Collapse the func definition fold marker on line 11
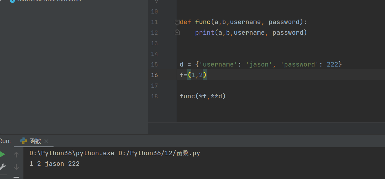The width and height of the screenshot is (385, 179). coord(177,22)
